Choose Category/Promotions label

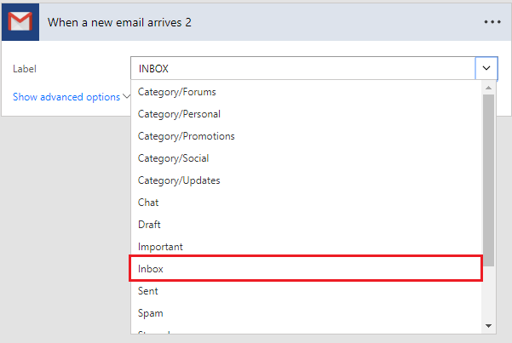187,136
